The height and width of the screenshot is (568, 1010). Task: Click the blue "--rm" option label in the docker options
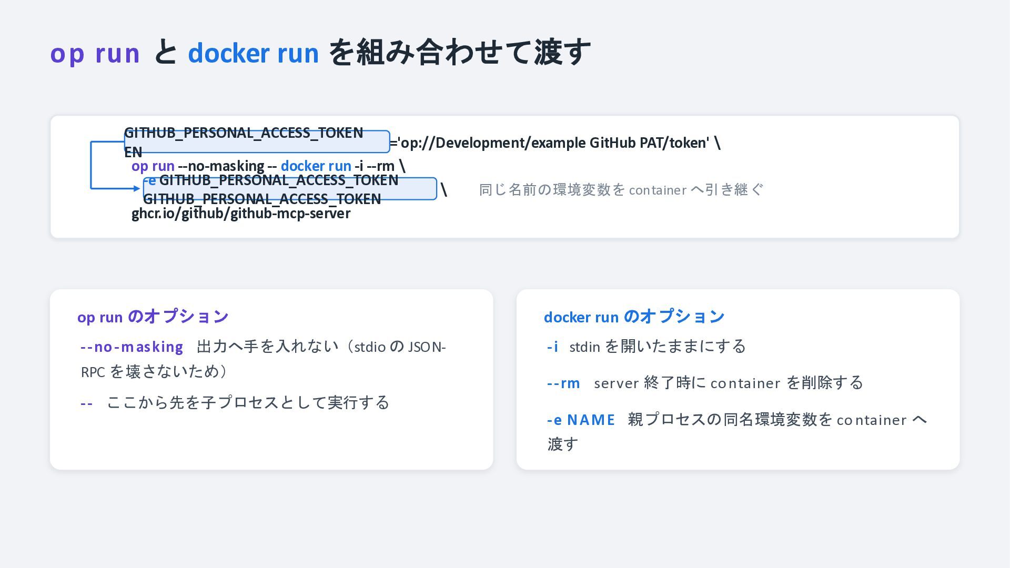pos(563,383)
